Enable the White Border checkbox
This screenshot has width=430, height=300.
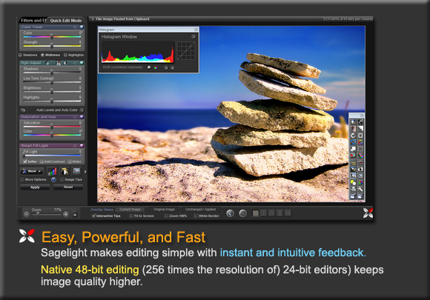click(x=196, y=216)
